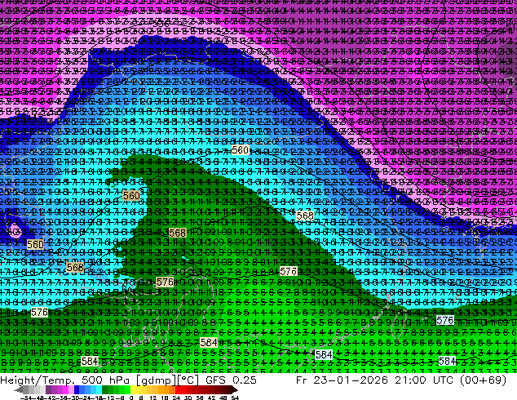This screenshot has width=517, height=400.
Task: Click the '-54' legend tick label
Action: pyautogui.click(x=26, y=398)
